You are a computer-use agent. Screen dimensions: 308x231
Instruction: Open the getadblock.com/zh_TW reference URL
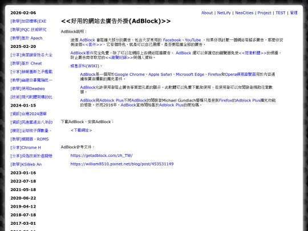(102, 156)
